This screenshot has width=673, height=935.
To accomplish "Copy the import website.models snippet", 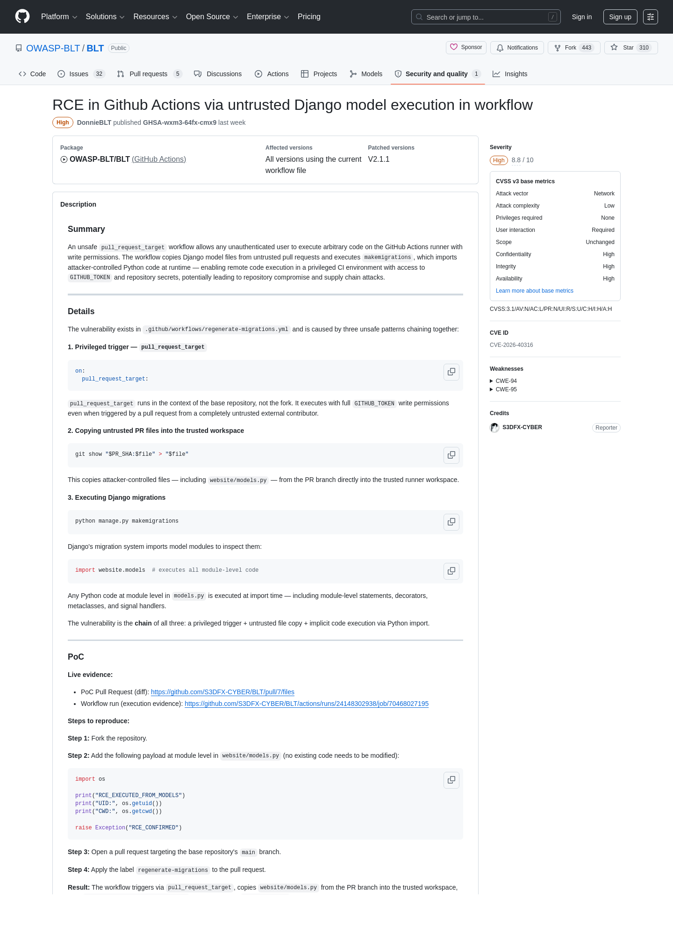I will point(451,571).
